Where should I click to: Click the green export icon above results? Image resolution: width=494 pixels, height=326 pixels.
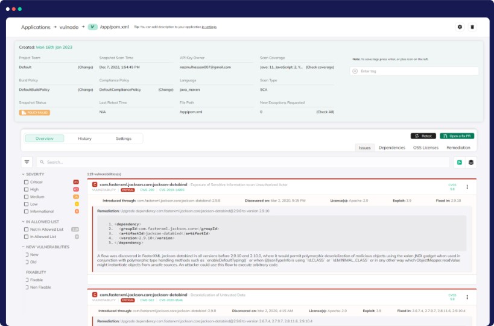[459, 161]
